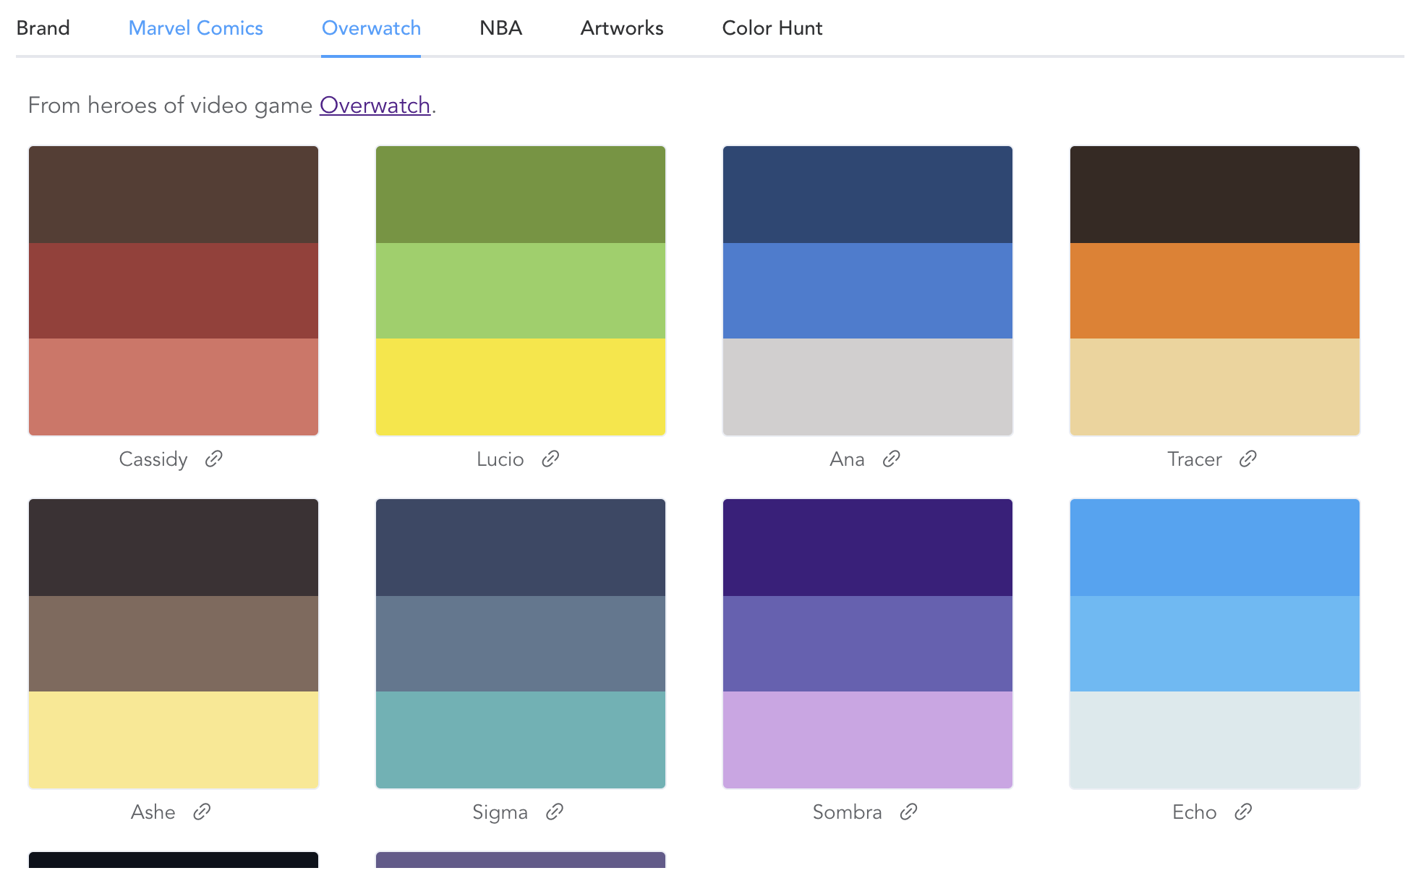This screenshot has width=1416, height=894.
Task: Select the NBA tab
Action: 500,28
